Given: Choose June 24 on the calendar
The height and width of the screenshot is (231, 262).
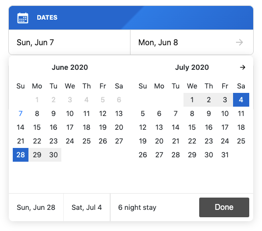Looking at the screenshot, I should [x=70, y=141].
